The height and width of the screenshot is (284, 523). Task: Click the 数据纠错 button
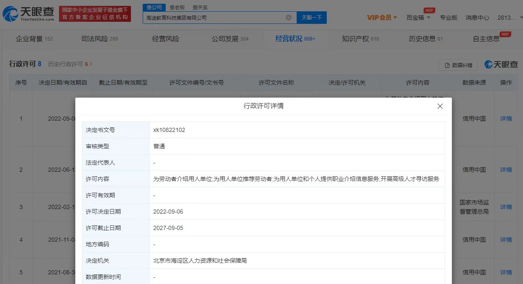tap(458, 65)
